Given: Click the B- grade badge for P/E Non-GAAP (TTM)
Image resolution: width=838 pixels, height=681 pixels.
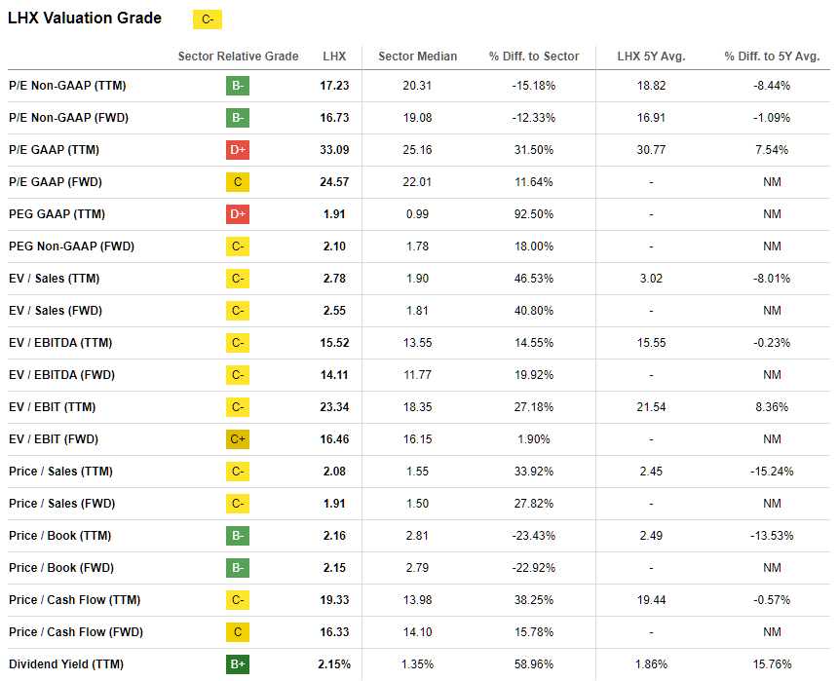Looking at the screenshot, I should [x=238, y=86].
